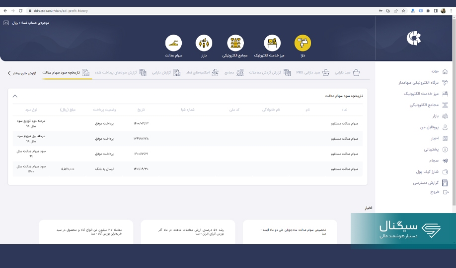The image size is (456, 268).
Task: Select the electronic assemblies (مجامع الکترونیکی) header icon
Action: coord(235,43)
